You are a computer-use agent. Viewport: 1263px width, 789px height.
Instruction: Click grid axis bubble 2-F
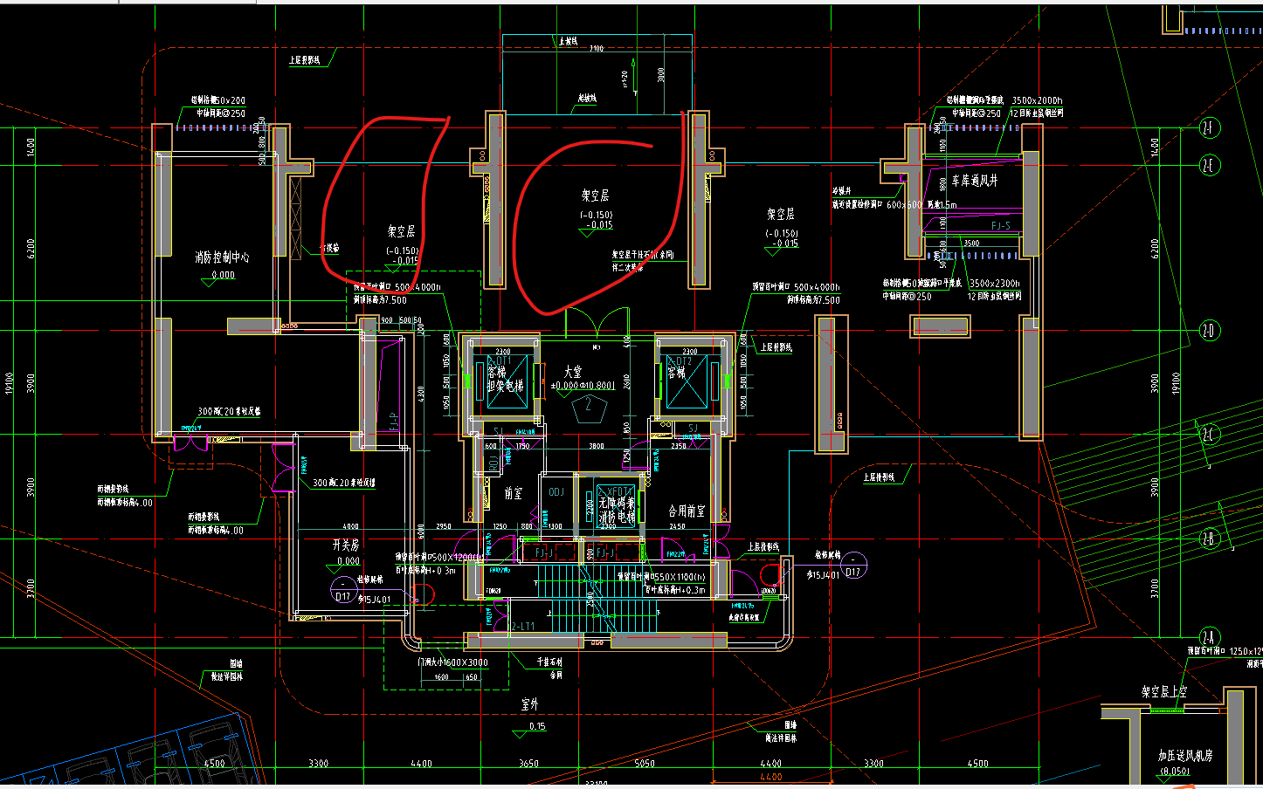1209,127
